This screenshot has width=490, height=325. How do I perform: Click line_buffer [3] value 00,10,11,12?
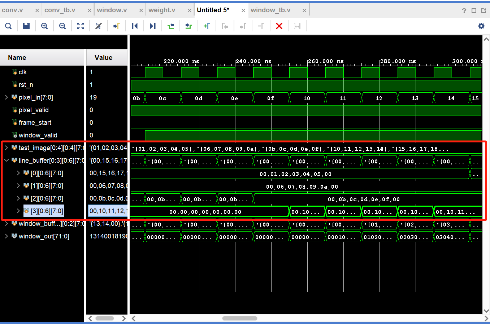[108, 211]
